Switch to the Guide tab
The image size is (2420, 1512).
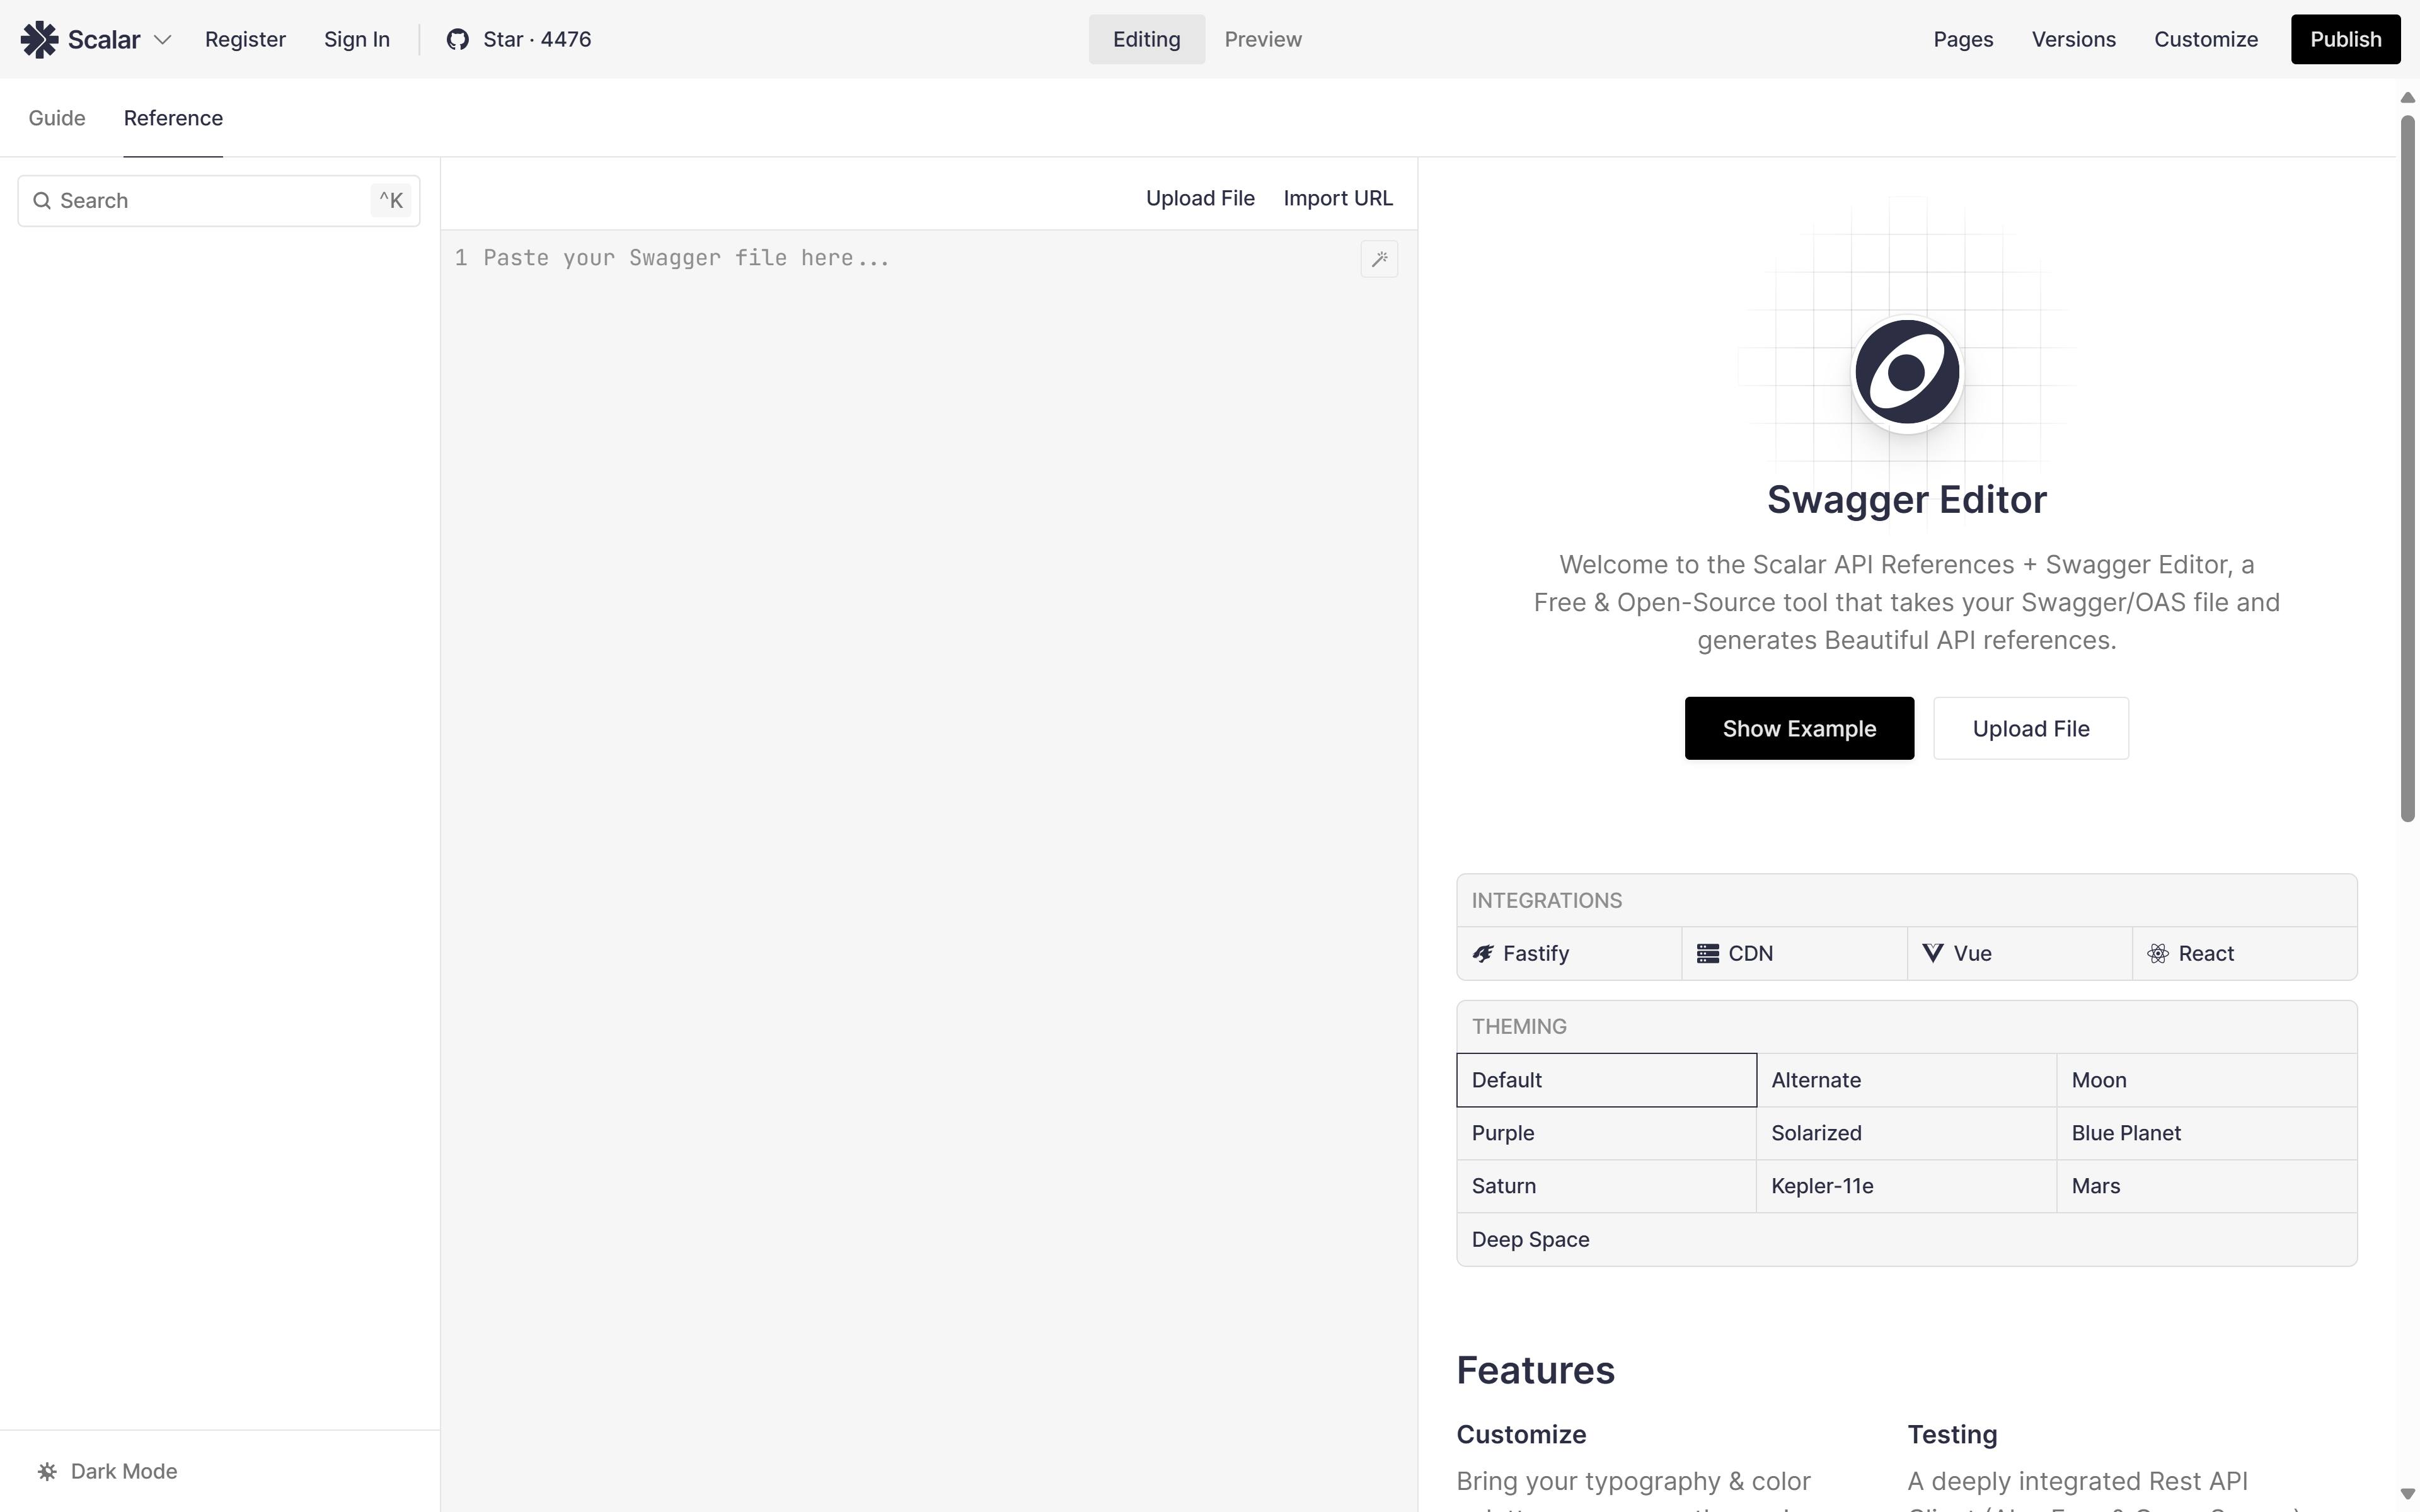click(x=57, y=118)
